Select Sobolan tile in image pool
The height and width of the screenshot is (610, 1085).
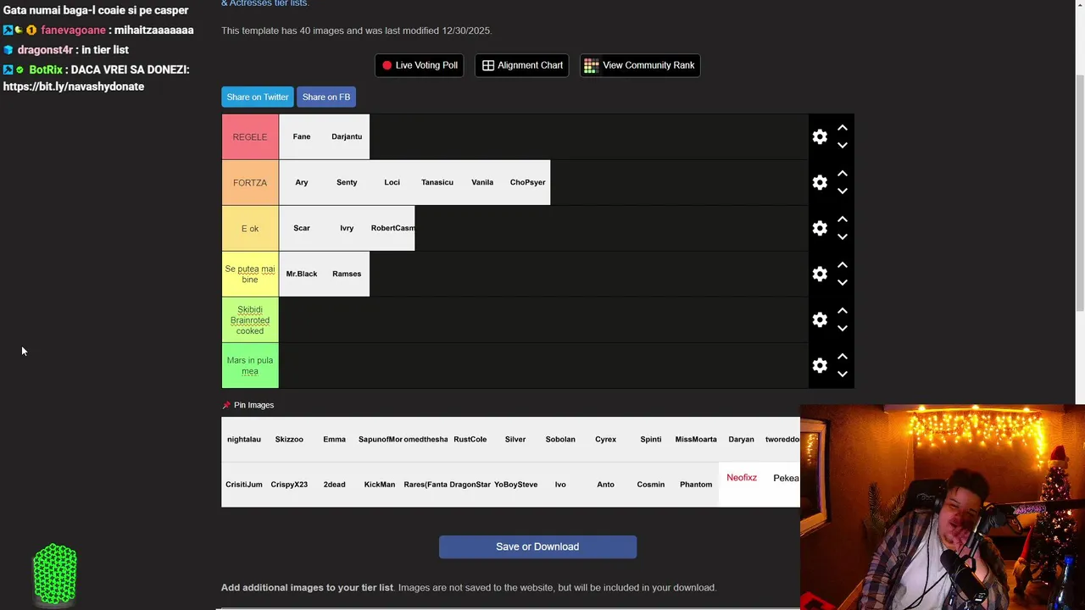[x=560, y=439]
